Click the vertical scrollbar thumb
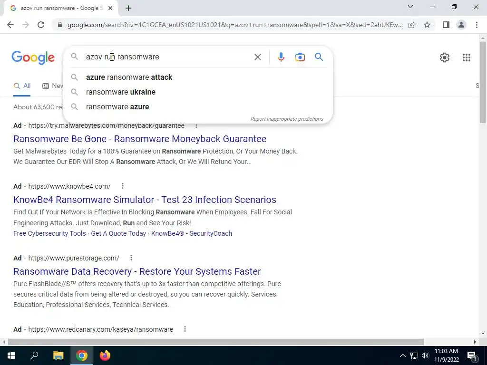487x365 pixels. [483, 82]
